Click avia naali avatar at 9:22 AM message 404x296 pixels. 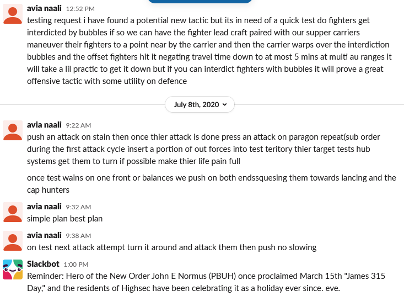point(13,130)
